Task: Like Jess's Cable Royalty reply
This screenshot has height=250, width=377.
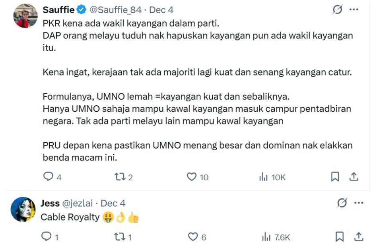Action: pos(192,237)
